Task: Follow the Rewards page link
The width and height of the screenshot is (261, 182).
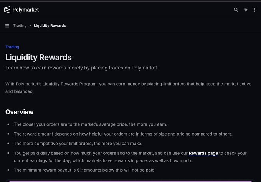Action: coord(203,153)
